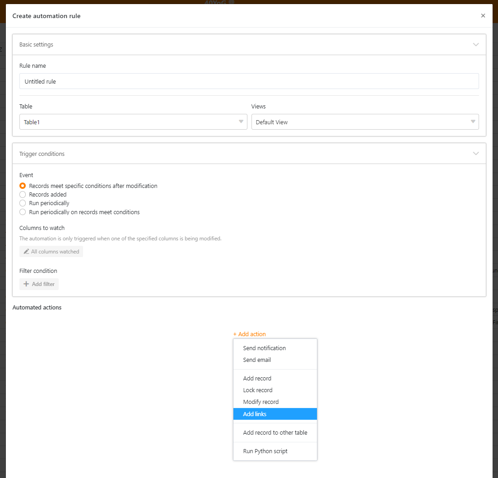Open the Default View dropdown
Image resolution: width=498 pixels, height=478 pixels.
[365, 122]
